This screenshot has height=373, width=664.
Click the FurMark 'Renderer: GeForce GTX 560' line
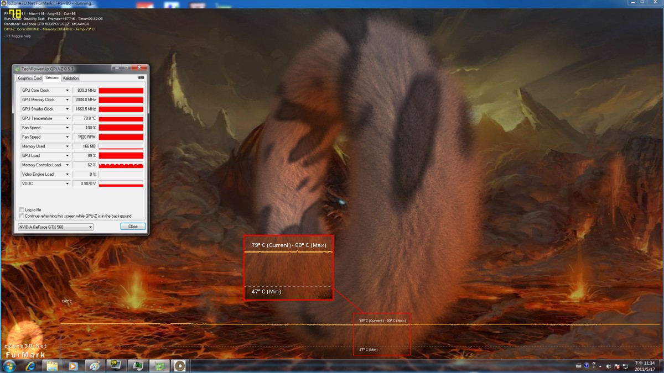tap(46, 24)
